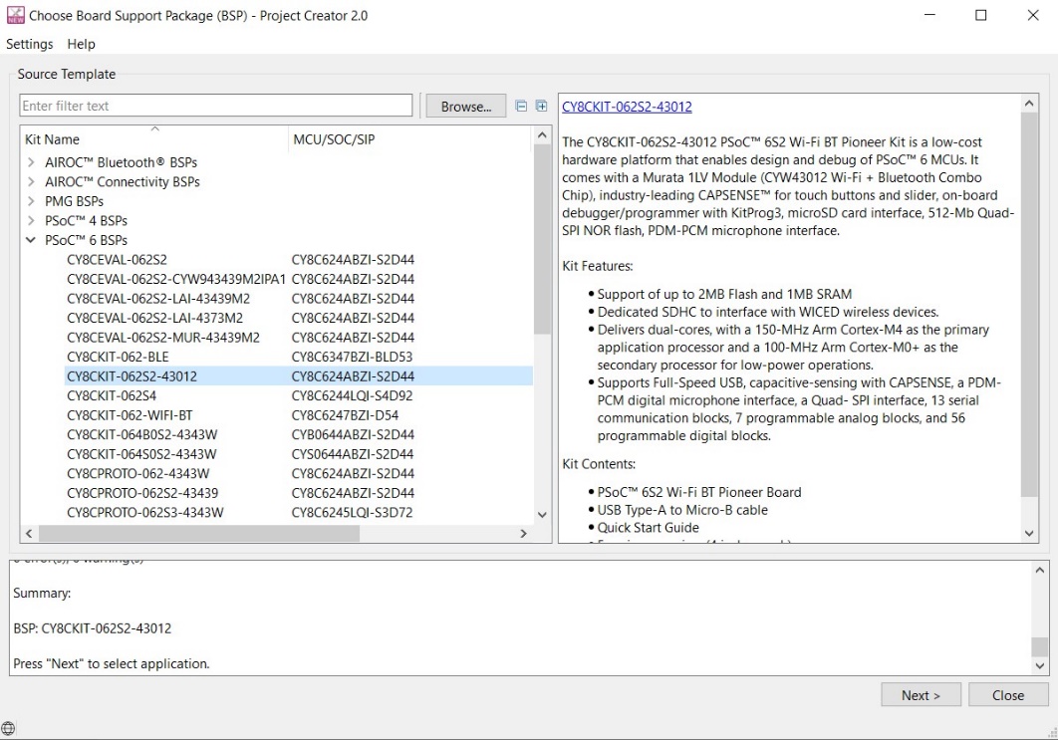Image resolution: width=1058 pixels, height=740 pixels.
Task: Click description pane scroll up arrow
Action: tap(1028, 104)
